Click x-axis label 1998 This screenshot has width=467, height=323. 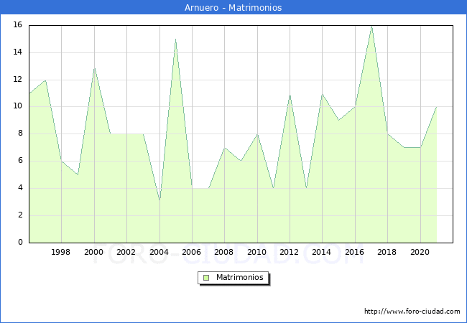[61, 252]
